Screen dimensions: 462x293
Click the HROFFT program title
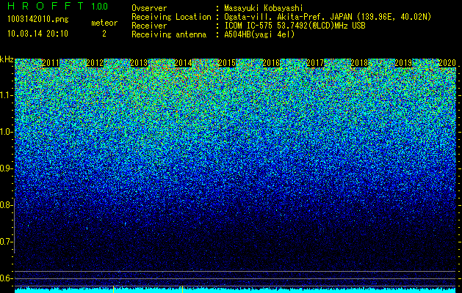pyautogui.click(x=46, y=6)
